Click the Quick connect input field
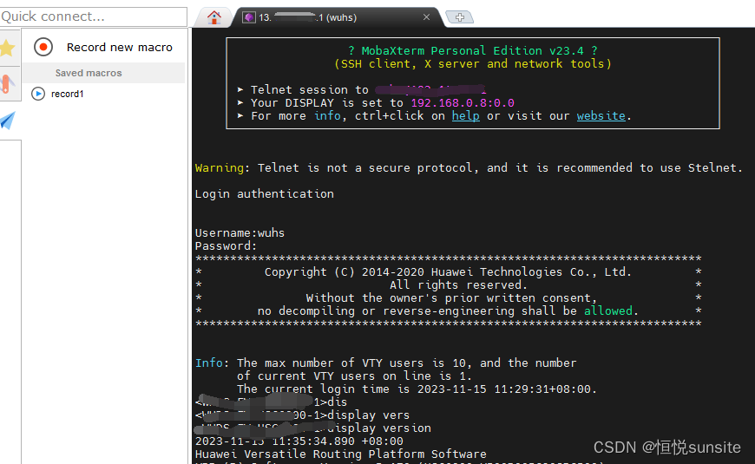Screen dimensions: 755x464 click(94, 16)
